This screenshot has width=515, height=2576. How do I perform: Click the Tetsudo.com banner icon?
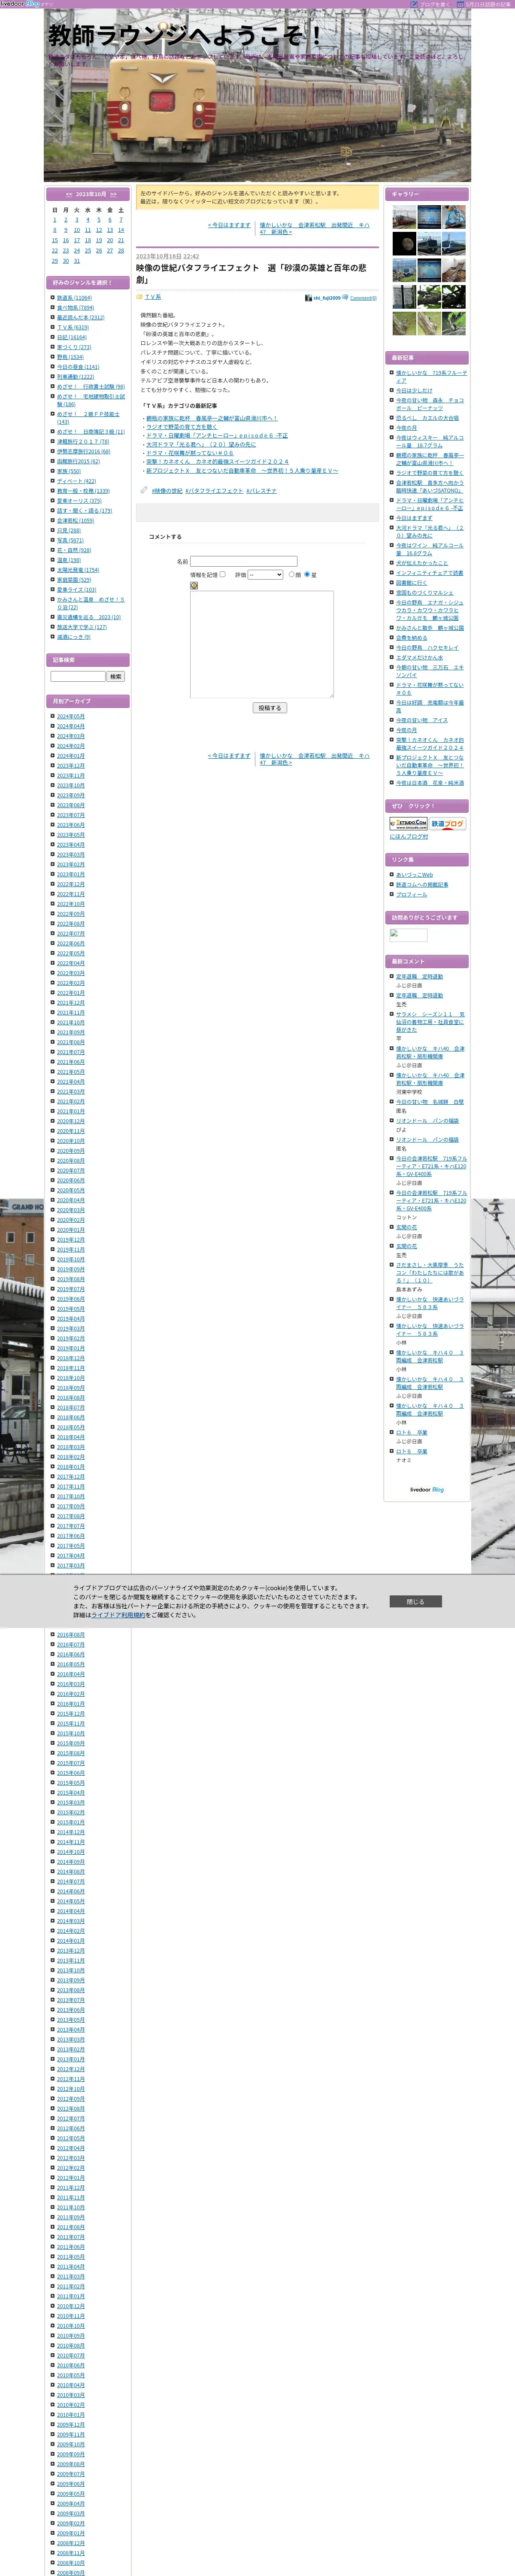408,824
